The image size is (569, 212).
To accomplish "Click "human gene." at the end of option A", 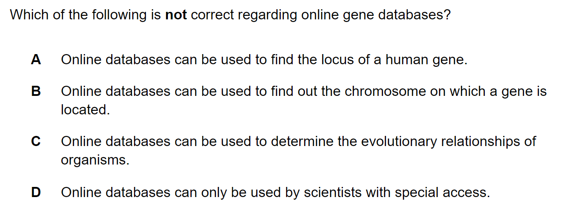I will tap(426, 60).
